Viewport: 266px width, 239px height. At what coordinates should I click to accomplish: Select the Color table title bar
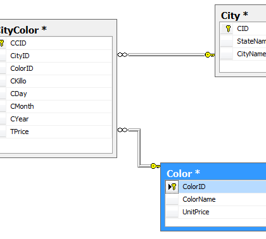[213, 173]
